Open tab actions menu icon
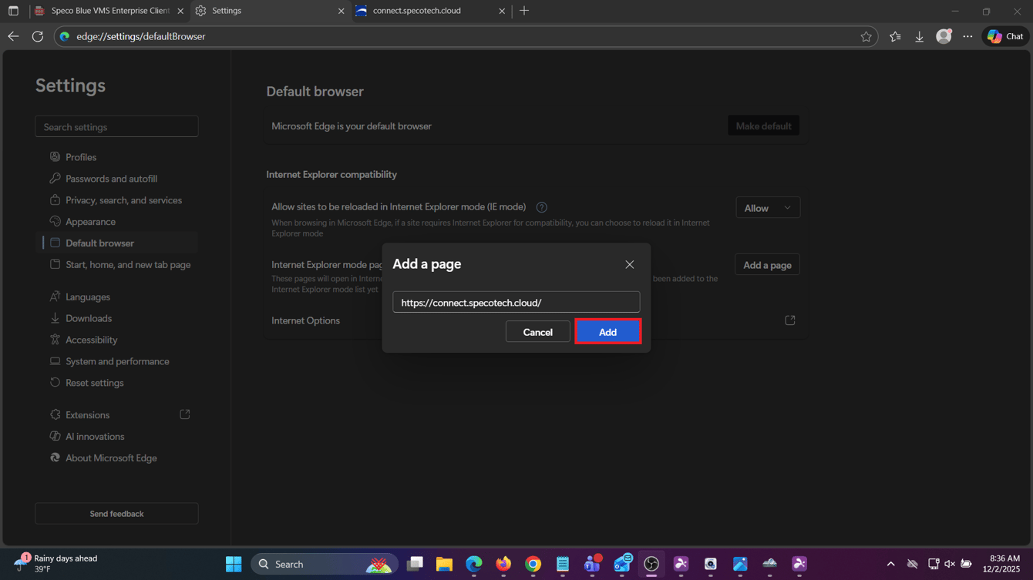The height and width of the screenshot is (580, 1033). (13, 11)
